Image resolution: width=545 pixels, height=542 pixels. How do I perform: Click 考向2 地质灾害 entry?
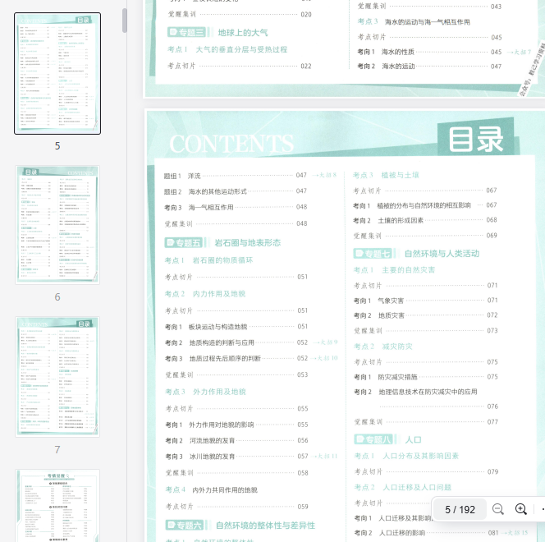[426, 315]
